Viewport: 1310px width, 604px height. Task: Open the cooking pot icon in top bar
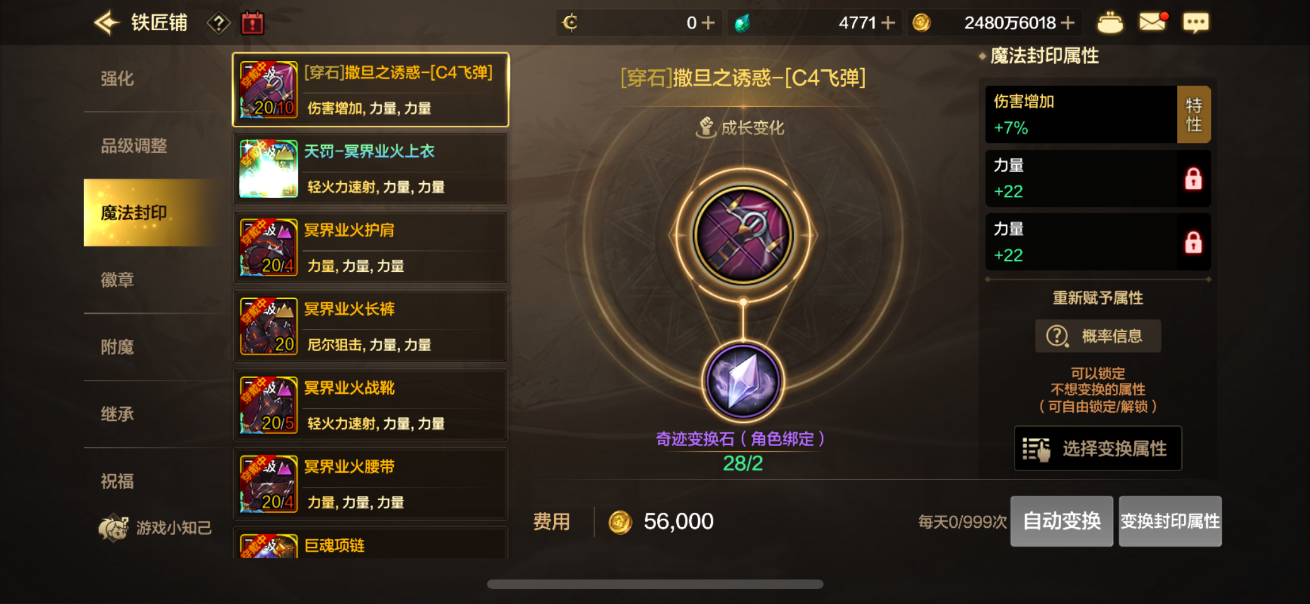pos(1110,23)
